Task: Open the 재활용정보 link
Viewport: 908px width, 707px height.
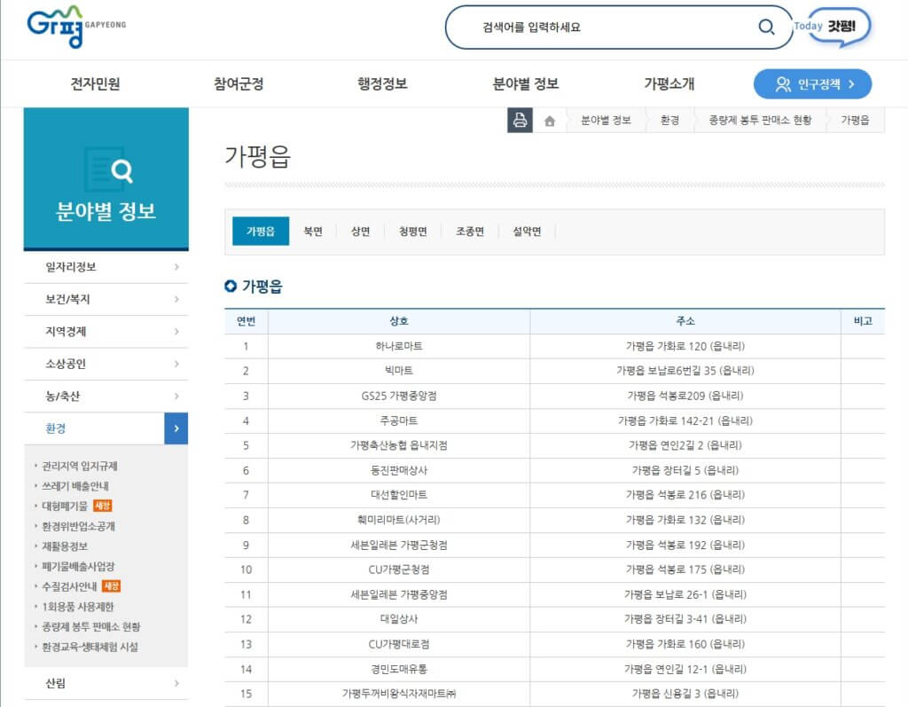Action: point(65,546)
